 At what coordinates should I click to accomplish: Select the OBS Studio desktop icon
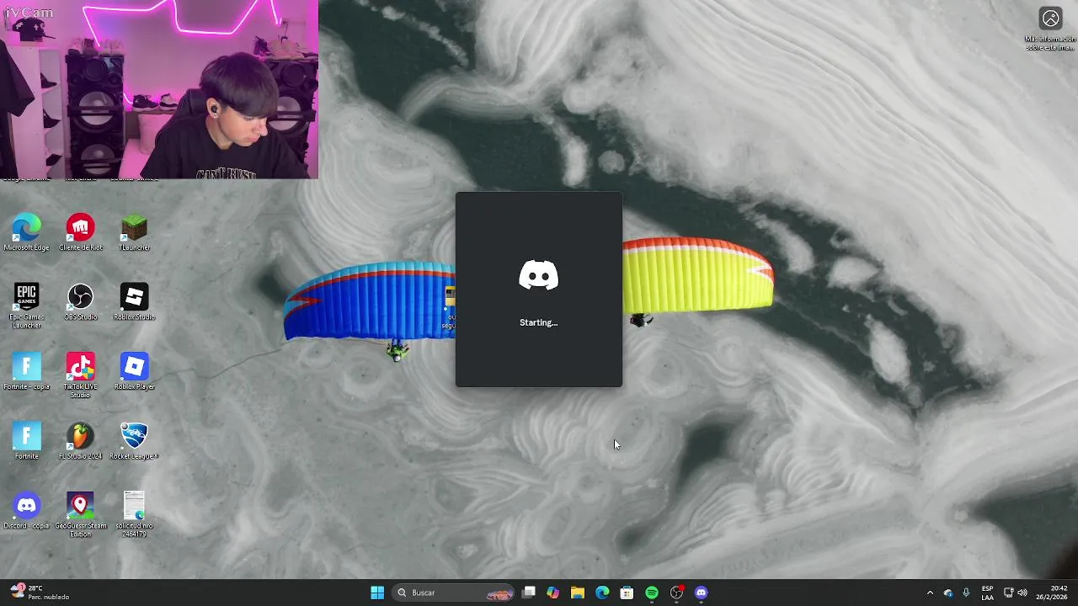(80, 302)
